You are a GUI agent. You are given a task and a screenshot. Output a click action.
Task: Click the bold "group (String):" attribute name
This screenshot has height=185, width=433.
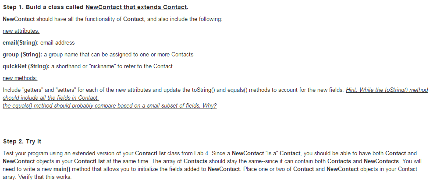(22, 55)
